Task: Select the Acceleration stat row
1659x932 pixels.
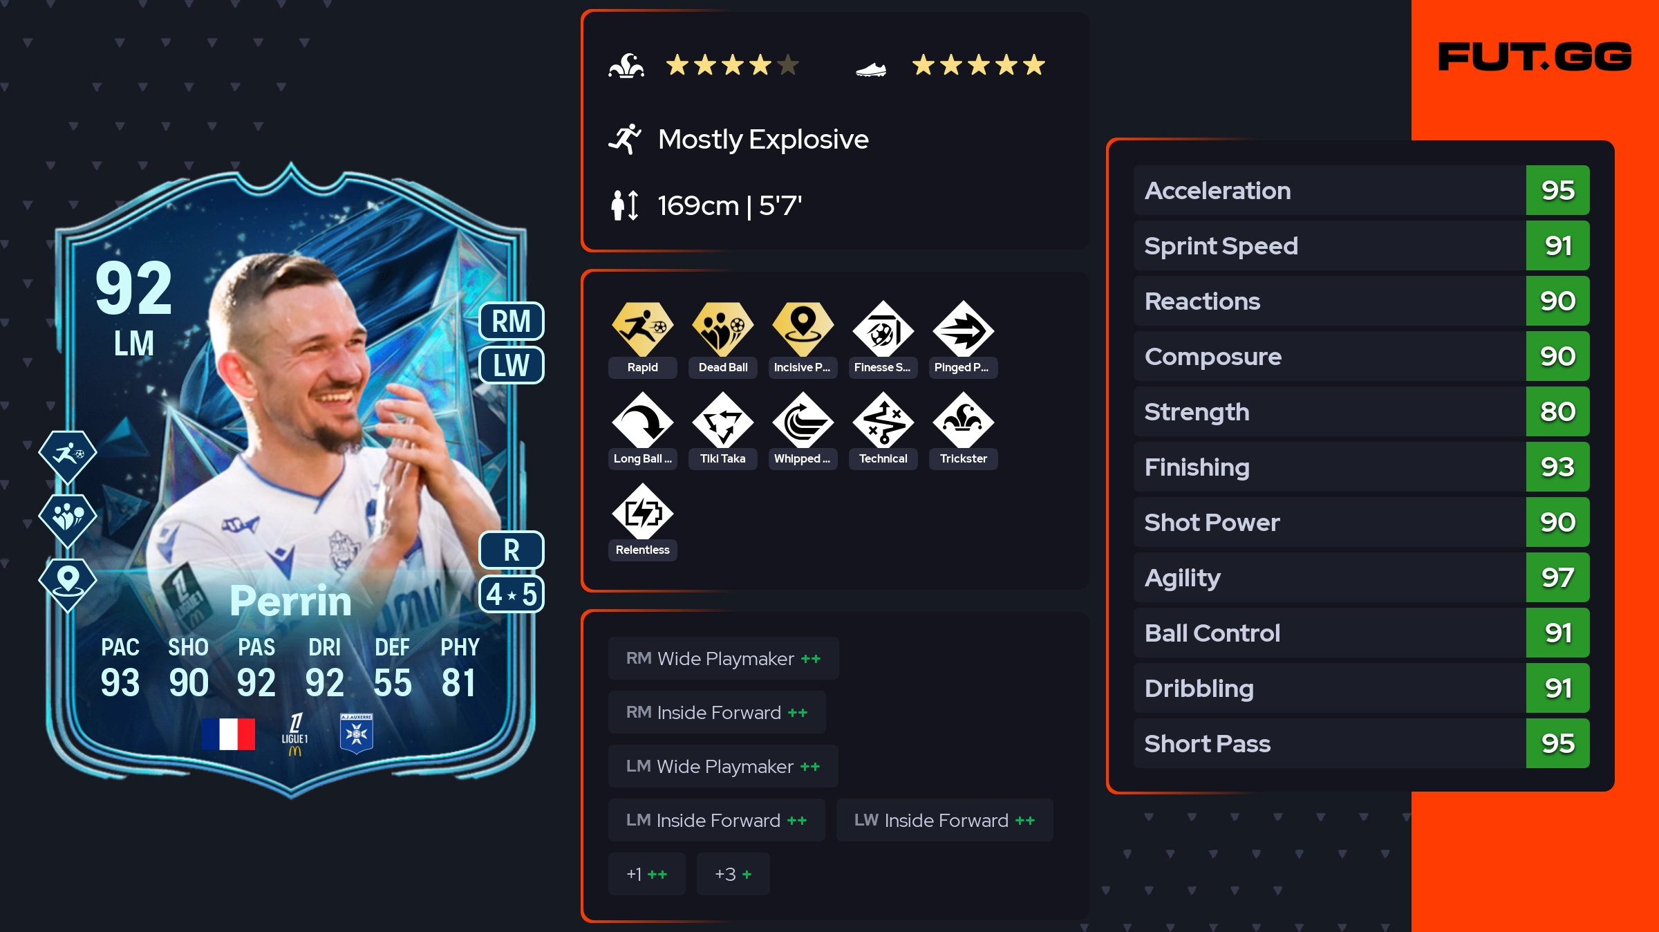Action: coord(1361,190)
